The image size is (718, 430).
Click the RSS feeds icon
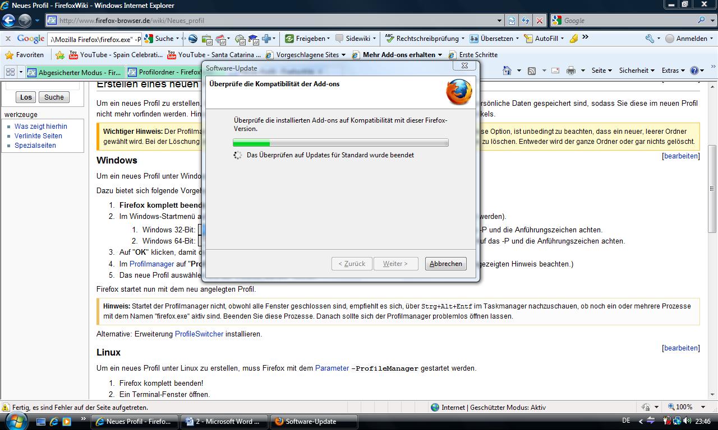click(531, 71)
